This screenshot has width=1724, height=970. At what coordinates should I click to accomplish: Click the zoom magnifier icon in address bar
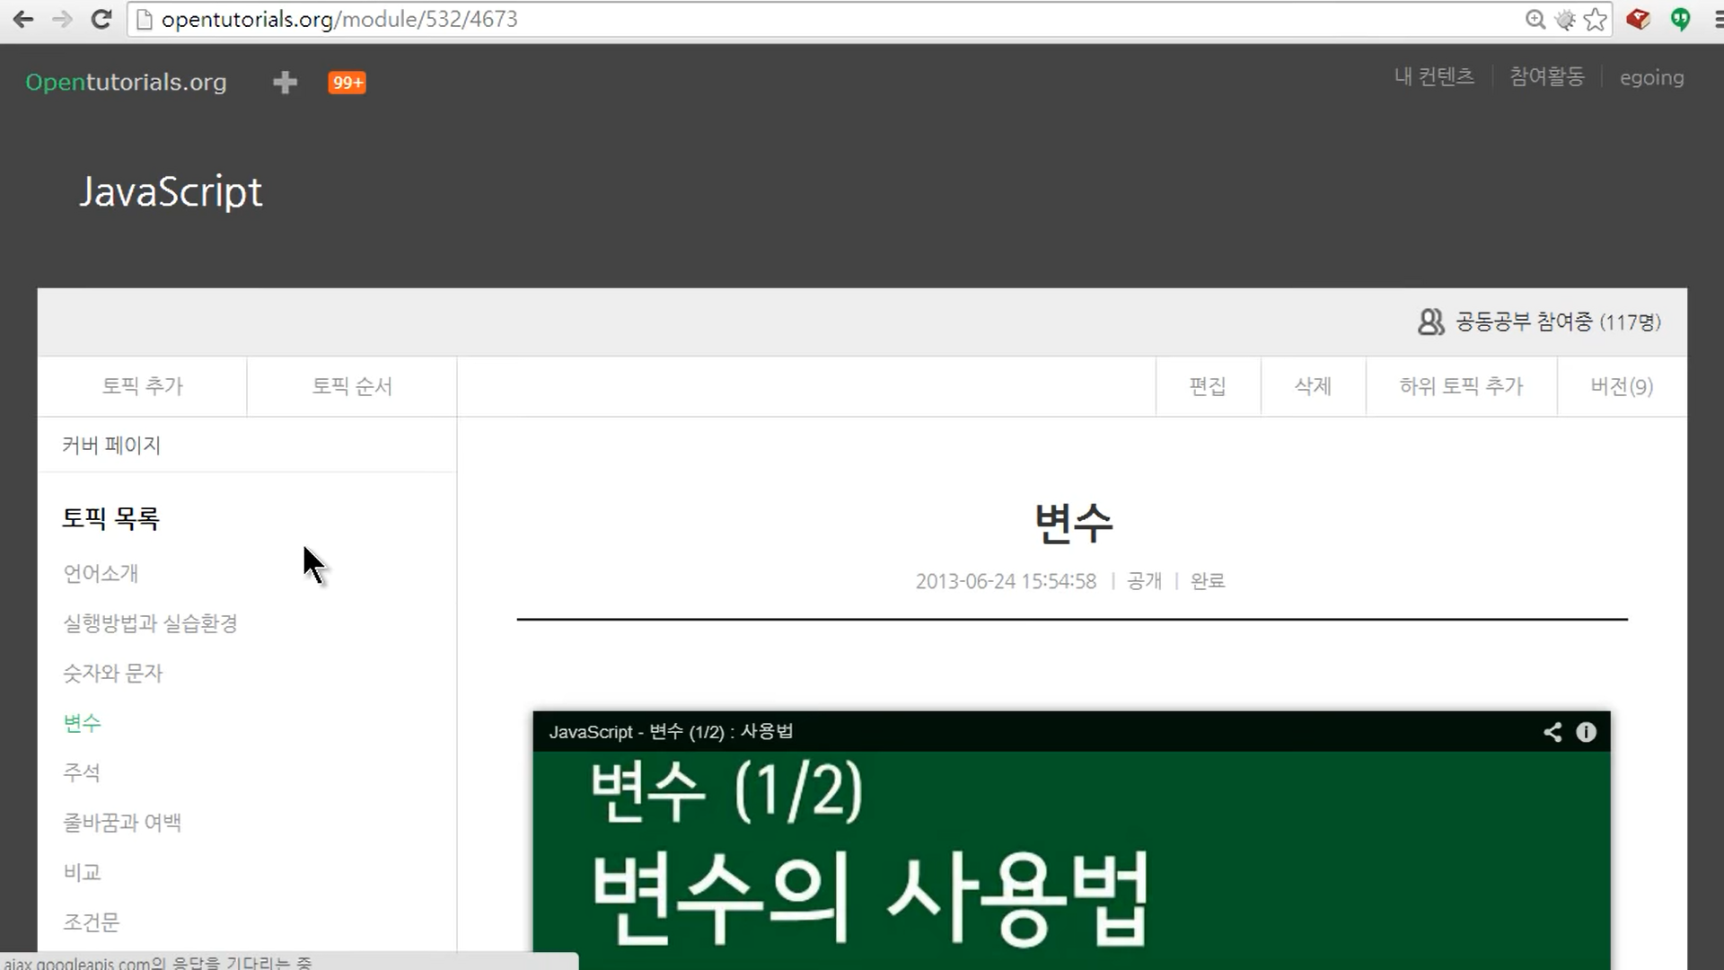click(x=1535, y=20)
